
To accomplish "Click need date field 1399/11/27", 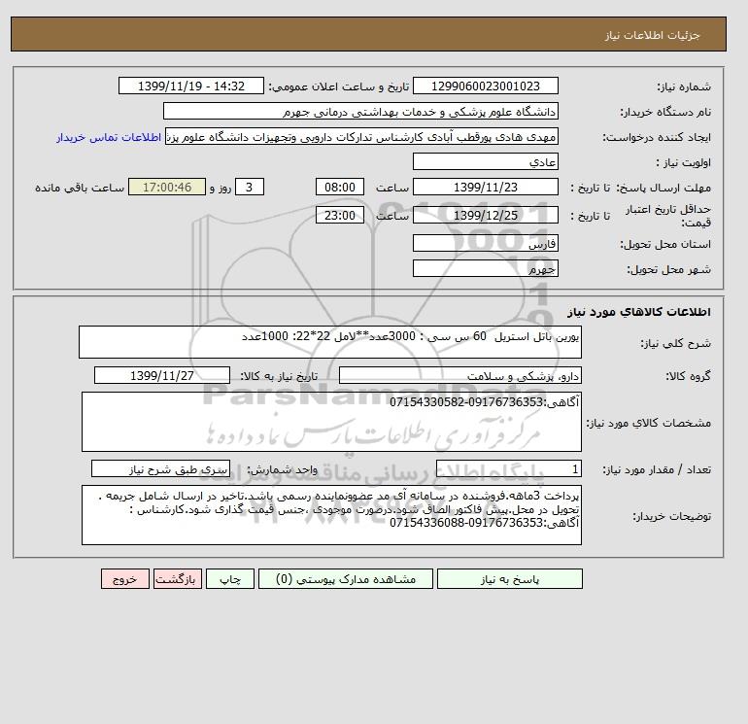I will click(162, 375).
